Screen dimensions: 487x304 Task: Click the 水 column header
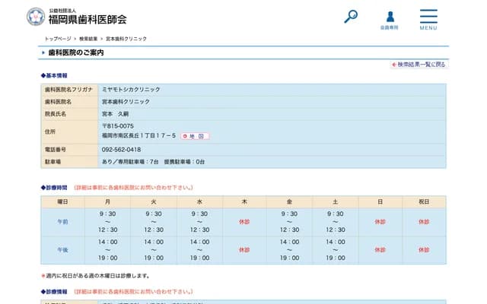click(x=199, y=202)
